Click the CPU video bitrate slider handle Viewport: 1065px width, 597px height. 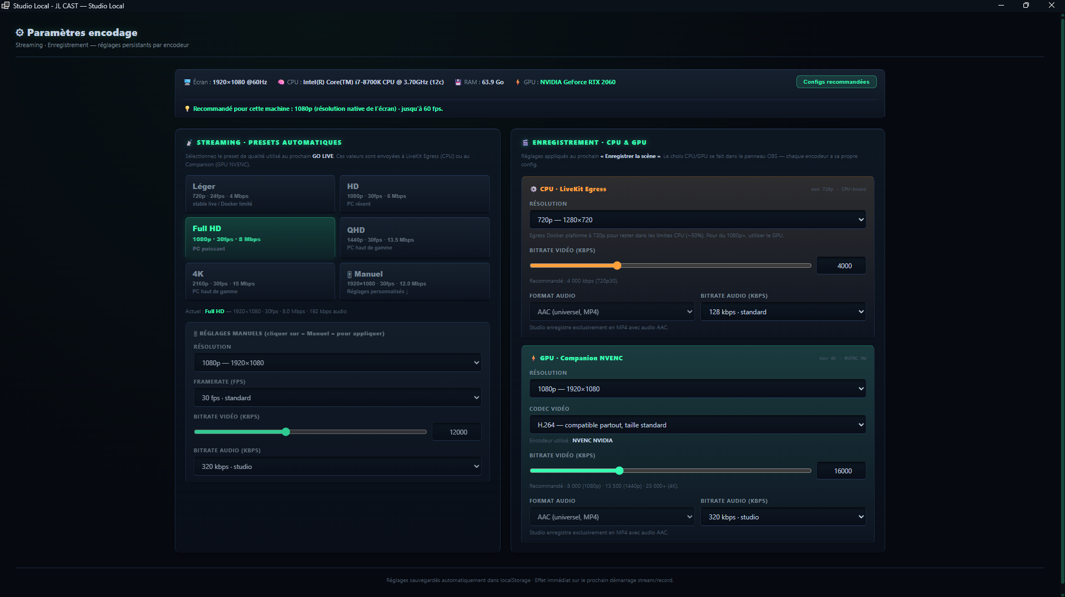tap(617, 266)
